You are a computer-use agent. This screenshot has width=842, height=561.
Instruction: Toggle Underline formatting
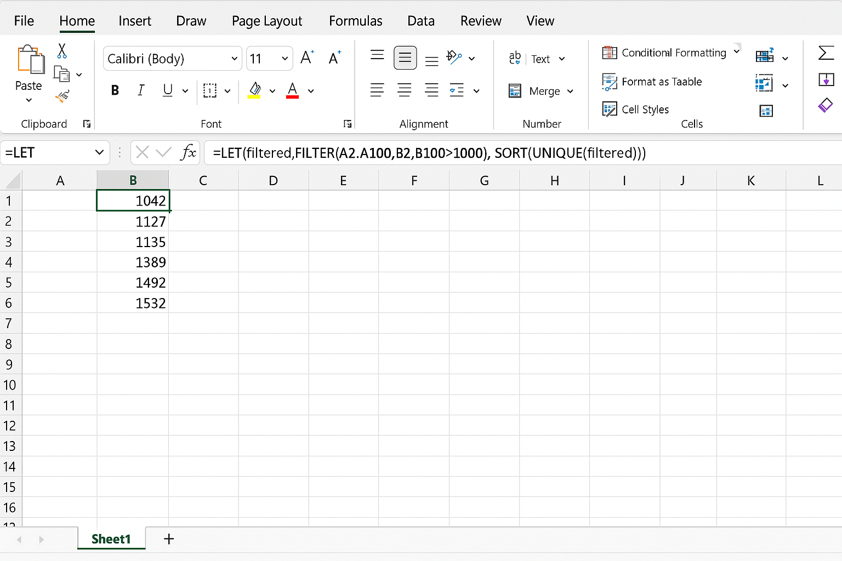pos(168,90)
